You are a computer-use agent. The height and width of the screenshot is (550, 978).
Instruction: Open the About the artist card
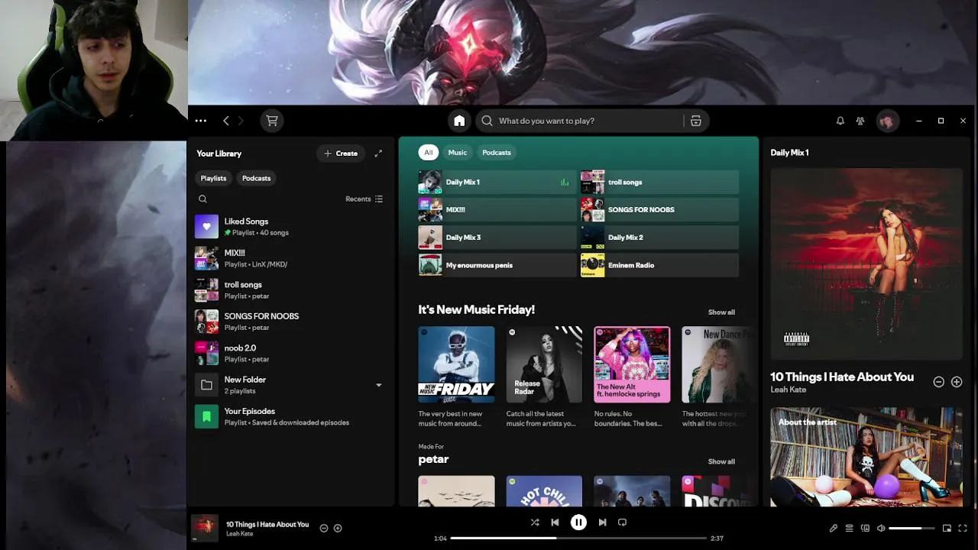point(866,457)
